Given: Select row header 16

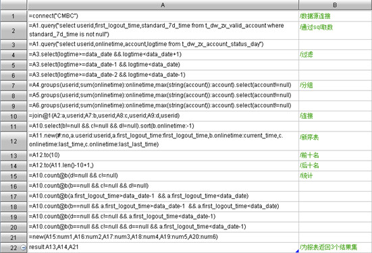Looking at the screenshot, I should click(14, 186).
